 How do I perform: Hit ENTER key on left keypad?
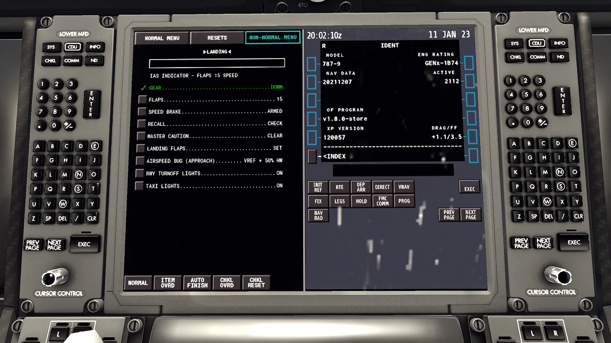[x=91, y=104]
